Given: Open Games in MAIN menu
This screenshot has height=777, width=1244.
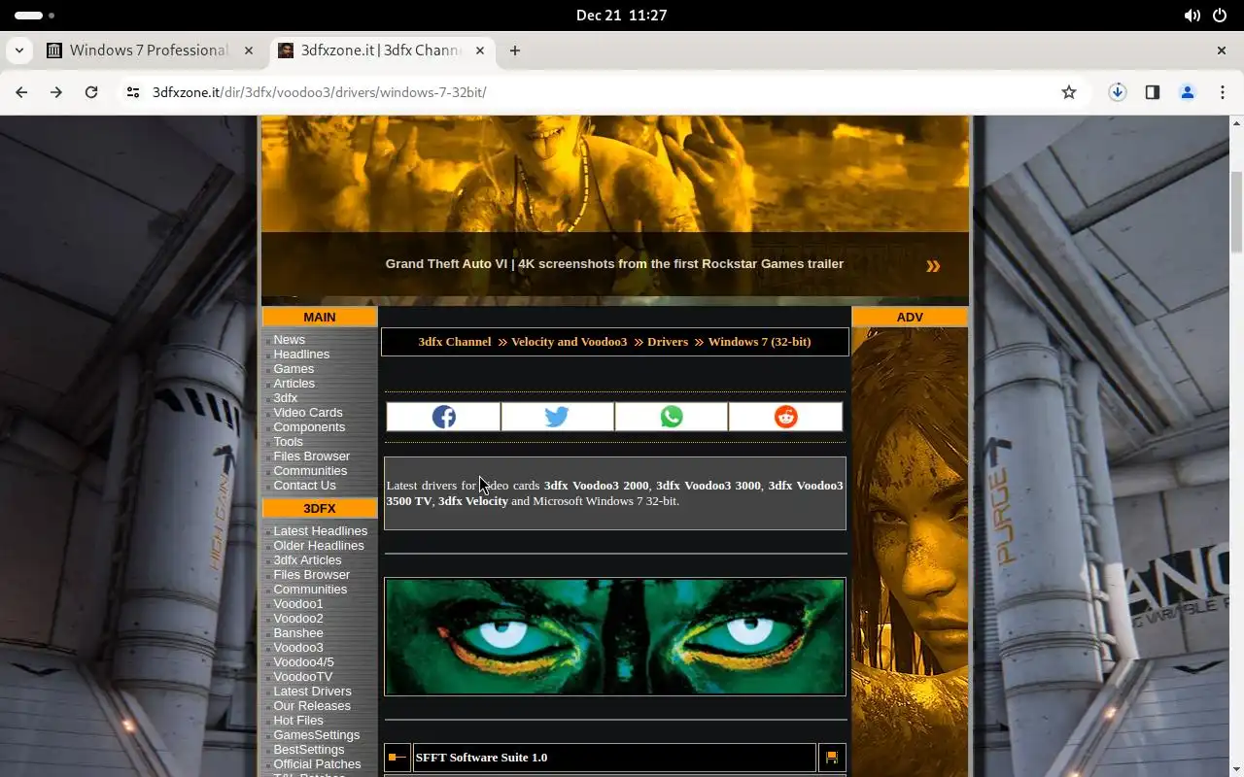Looking at the screenshot, I should [294, 369].
